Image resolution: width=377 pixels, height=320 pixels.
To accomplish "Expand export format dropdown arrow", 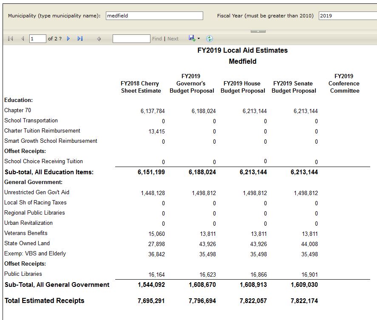I will [x=198, y=39].
